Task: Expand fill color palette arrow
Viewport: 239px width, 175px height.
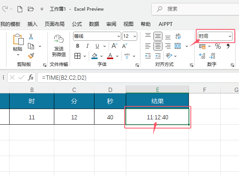Action: [101, 56]
